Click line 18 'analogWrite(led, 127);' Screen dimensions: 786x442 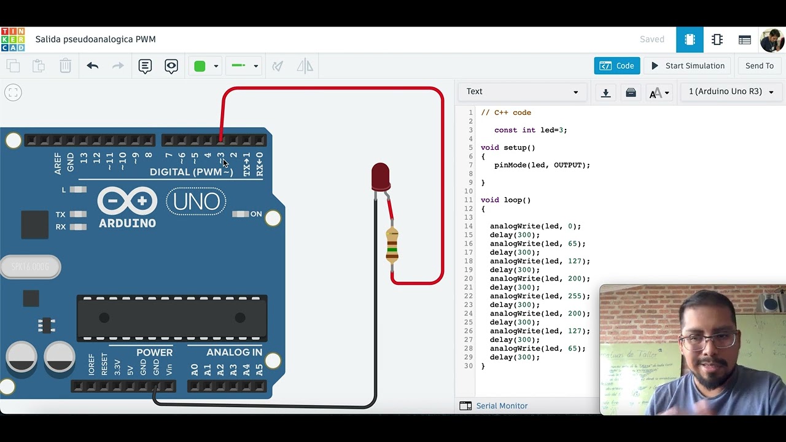pyautogui.click(x=540, y=262)
